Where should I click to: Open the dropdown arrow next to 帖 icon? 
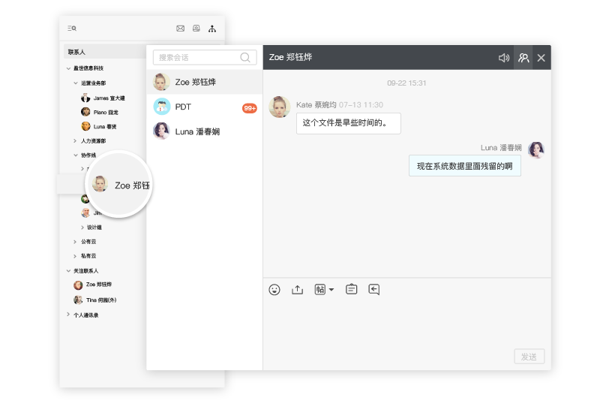[331, 290]
